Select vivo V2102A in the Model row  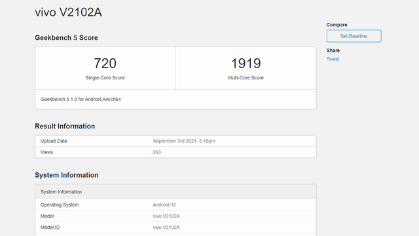coord(166,216)
